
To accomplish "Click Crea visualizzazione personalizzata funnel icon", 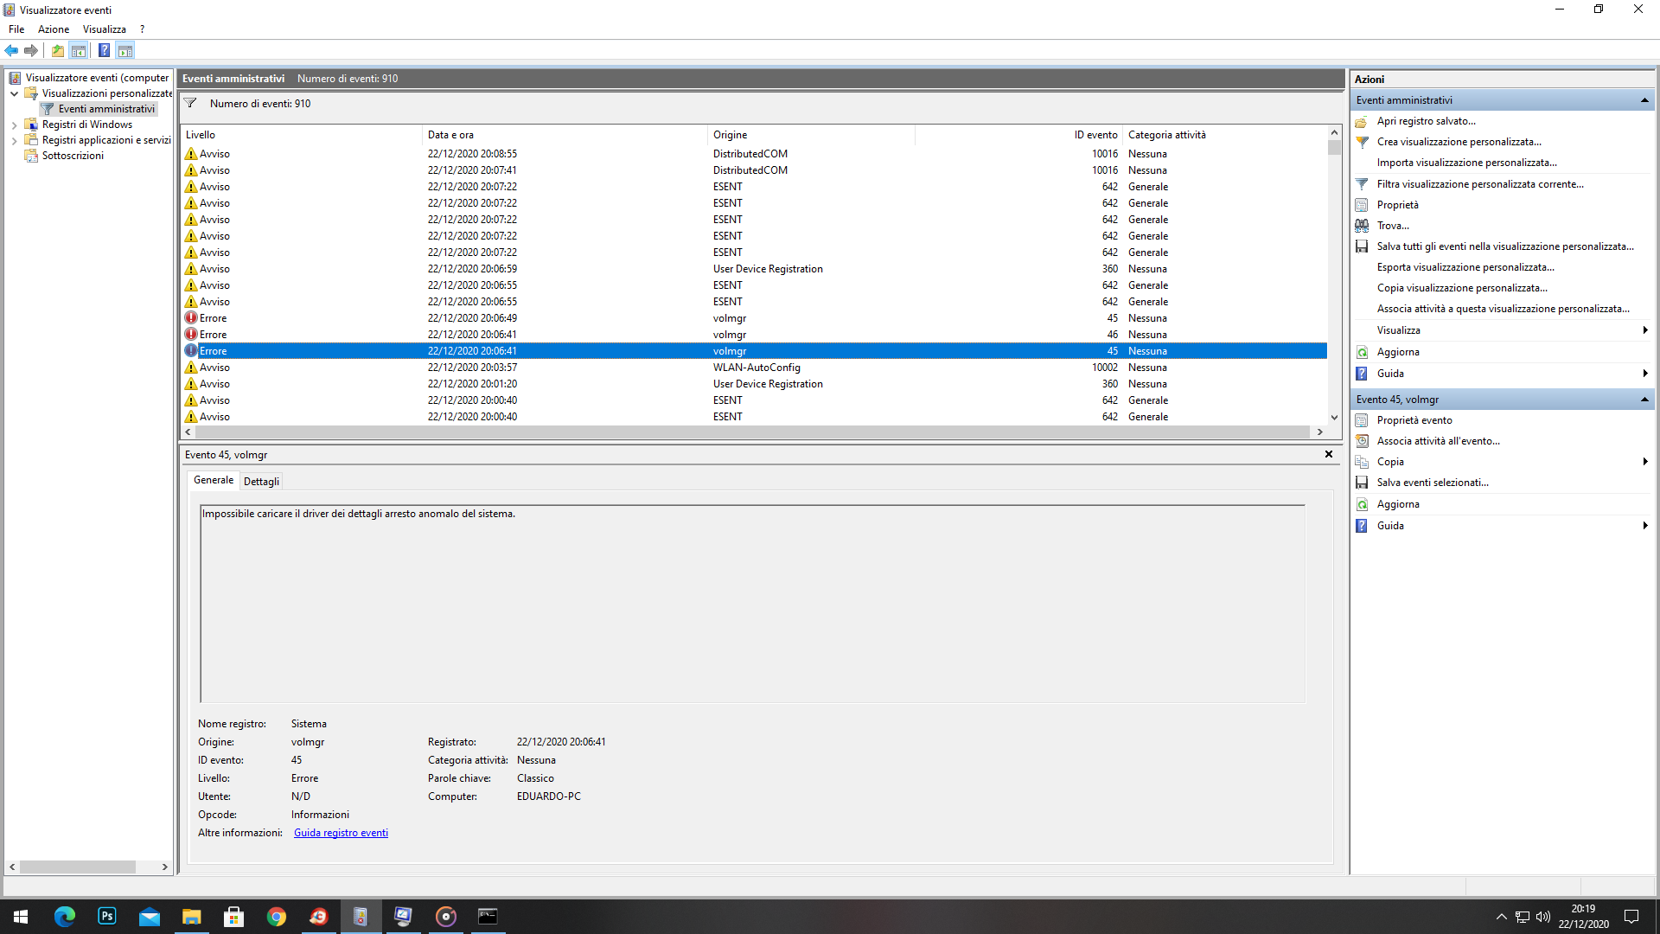I will pyautogui.click(x=1362, y=142).
